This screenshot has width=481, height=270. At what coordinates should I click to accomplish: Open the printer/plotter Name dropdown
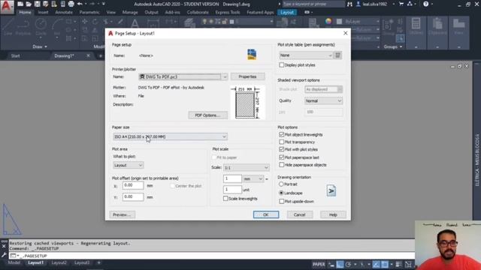(183, 76)
